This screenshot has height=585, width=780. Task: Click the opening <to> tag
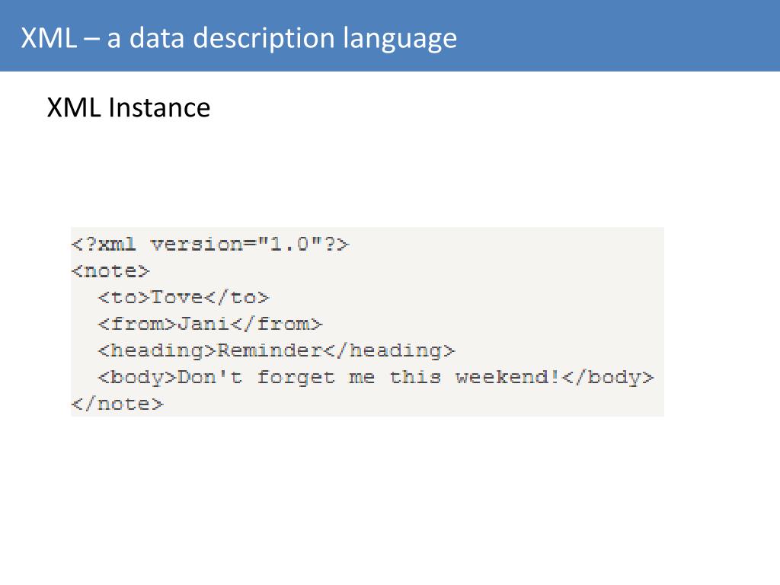pos(124,298)
